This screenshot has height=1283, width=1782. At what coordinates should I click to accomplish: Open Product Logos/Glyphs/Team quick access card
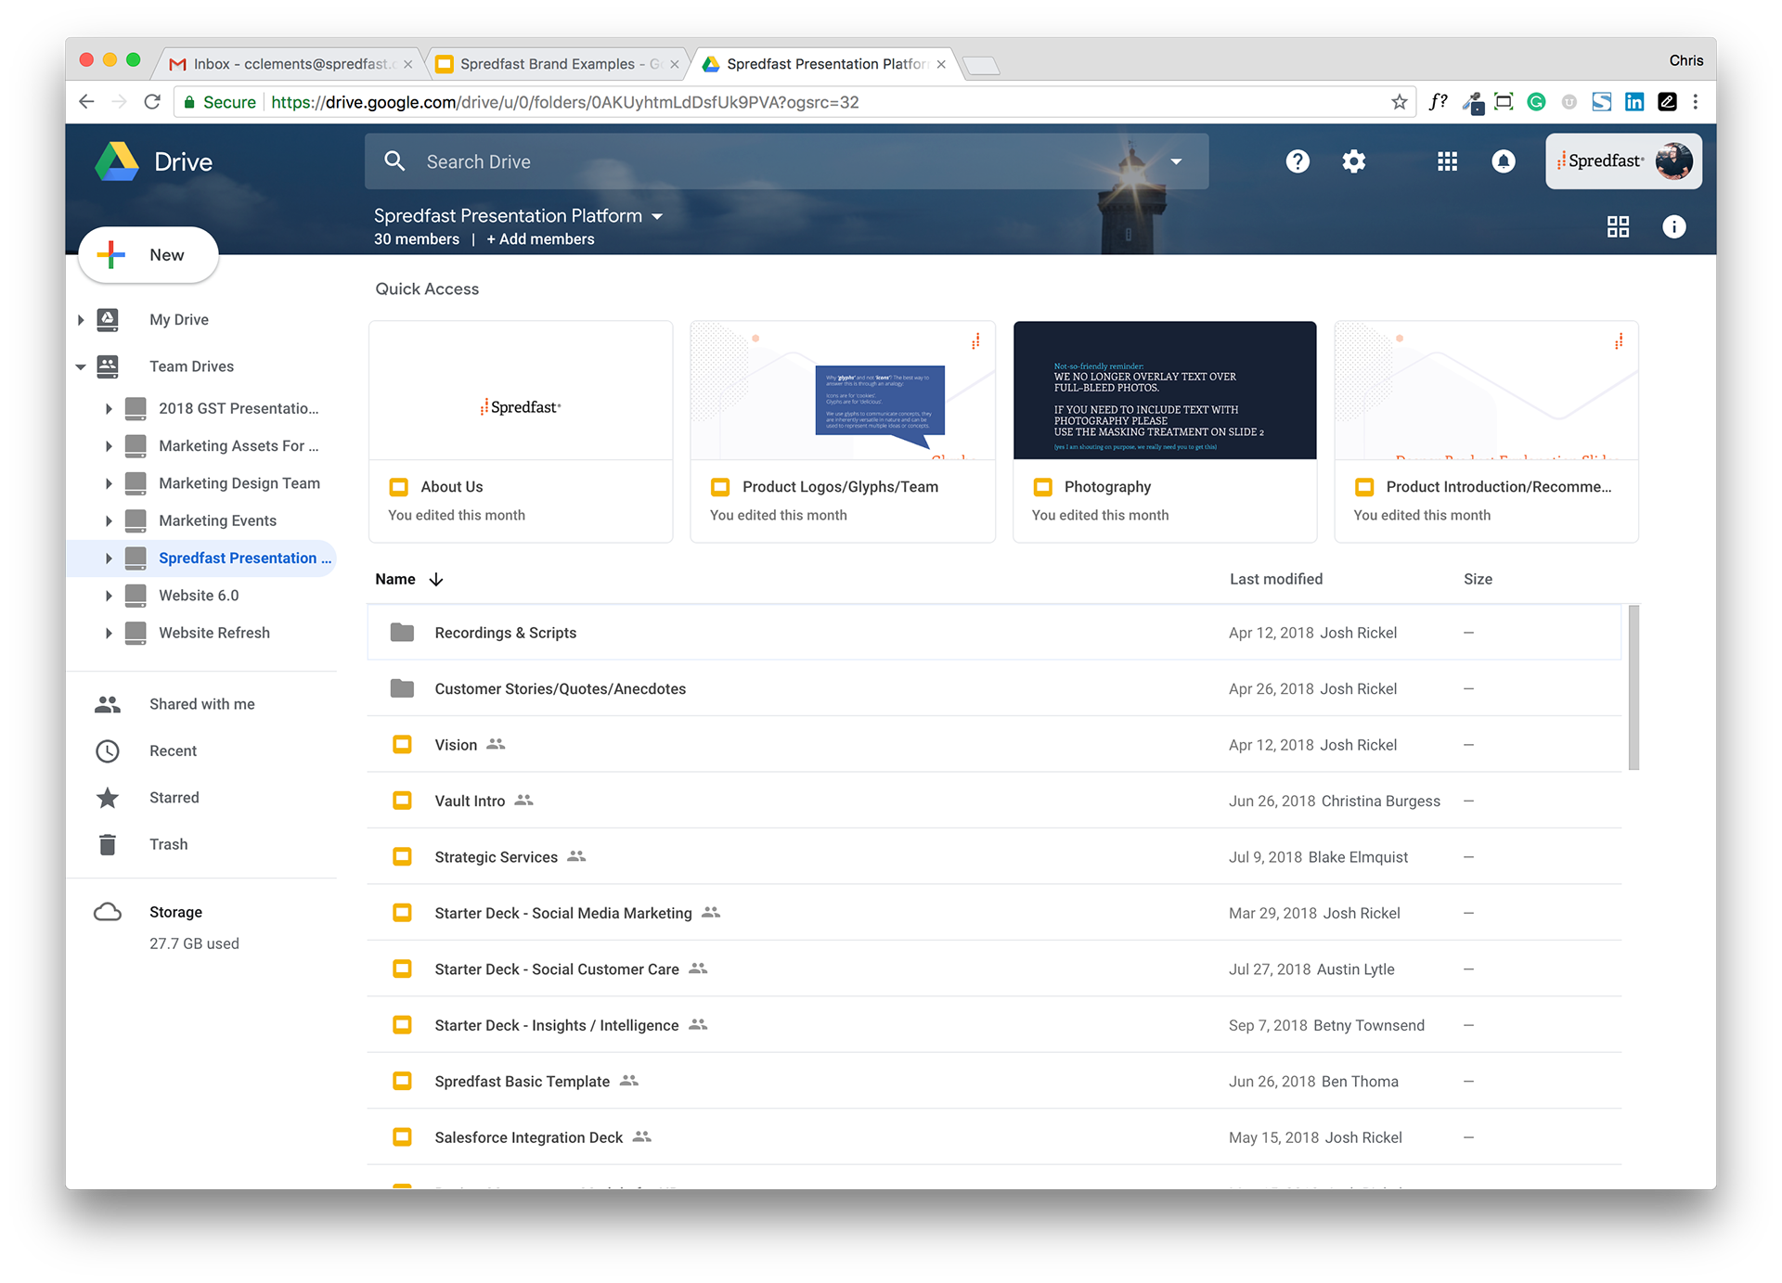tap(843, 431)
